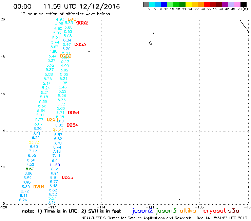Click the wave height value 5.73
251x221 pixels.
(61, 104)
